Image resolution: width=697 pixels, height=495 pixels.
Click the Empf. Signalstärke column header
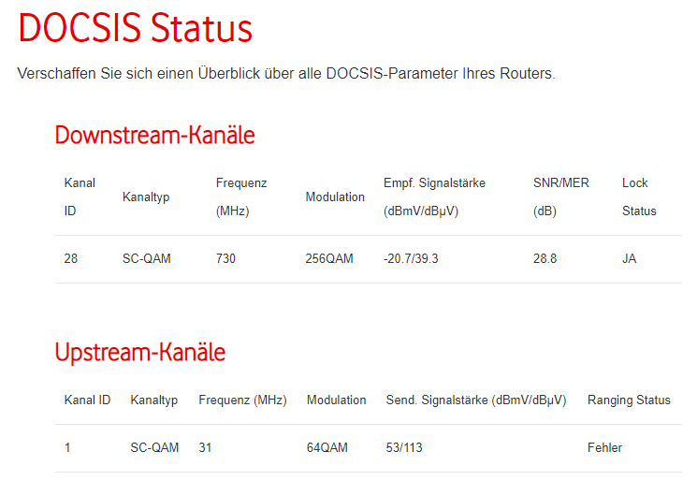tap(434, 197)
